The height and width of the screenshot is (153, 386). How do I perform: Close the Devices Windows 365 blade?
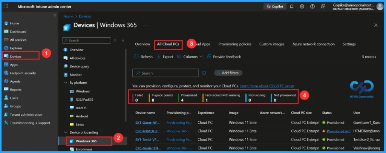click(376, 25)
